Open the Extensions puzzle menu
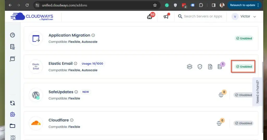 201,5
